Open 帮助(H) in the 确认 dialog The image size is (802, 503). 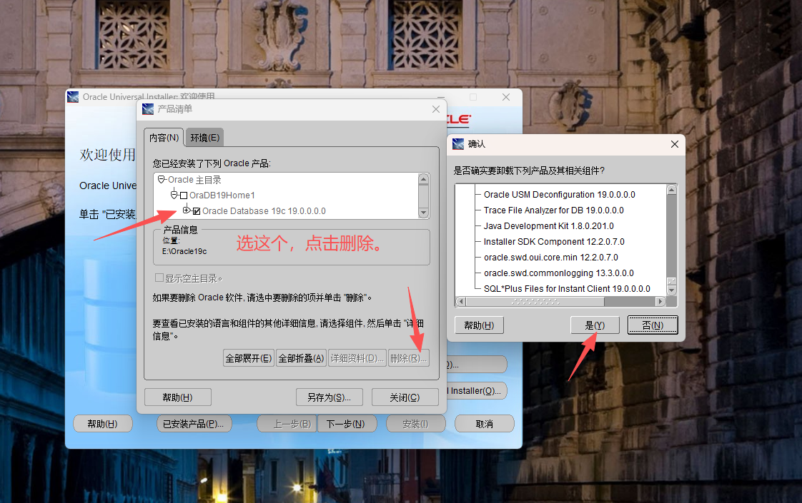pyautogui.click(x=479, y=325)
